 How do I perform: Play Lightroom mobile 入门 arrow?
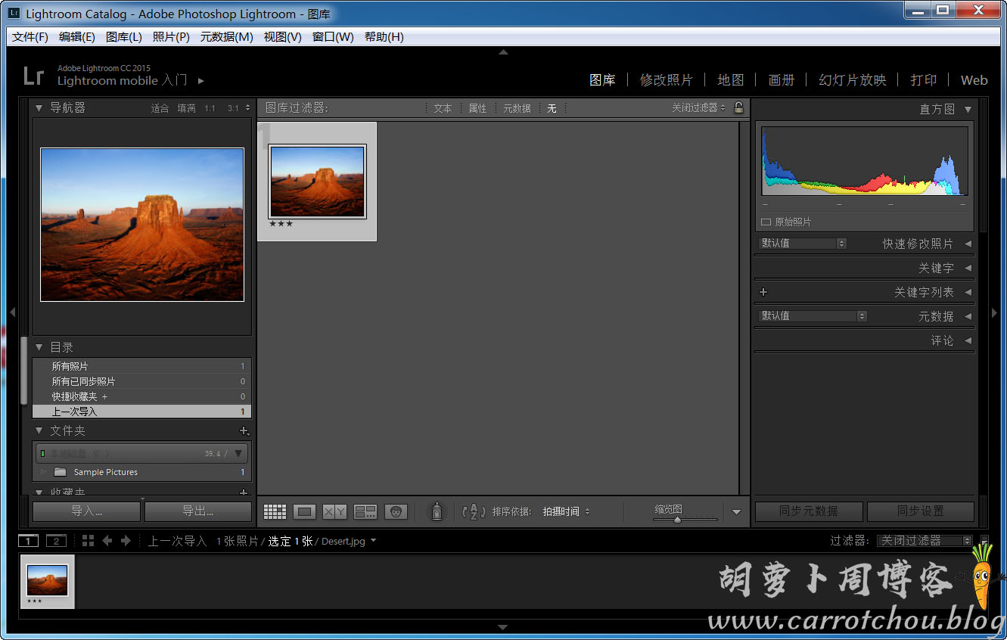click(x=201, y=81)
